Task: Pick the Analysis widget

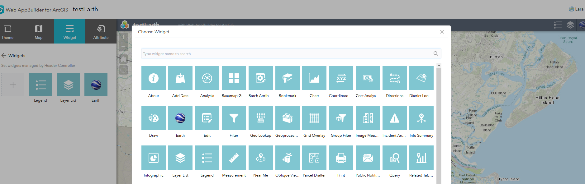Action: 207,78
